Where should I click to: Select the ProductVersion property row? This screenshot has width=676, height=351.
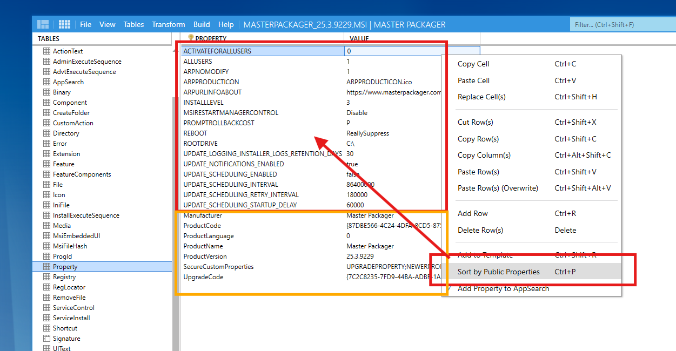312,256
